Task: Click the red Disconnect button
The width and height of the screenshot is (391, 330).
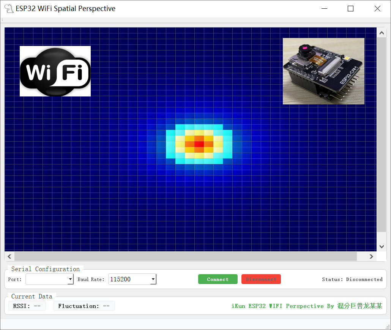Action: 261,279
